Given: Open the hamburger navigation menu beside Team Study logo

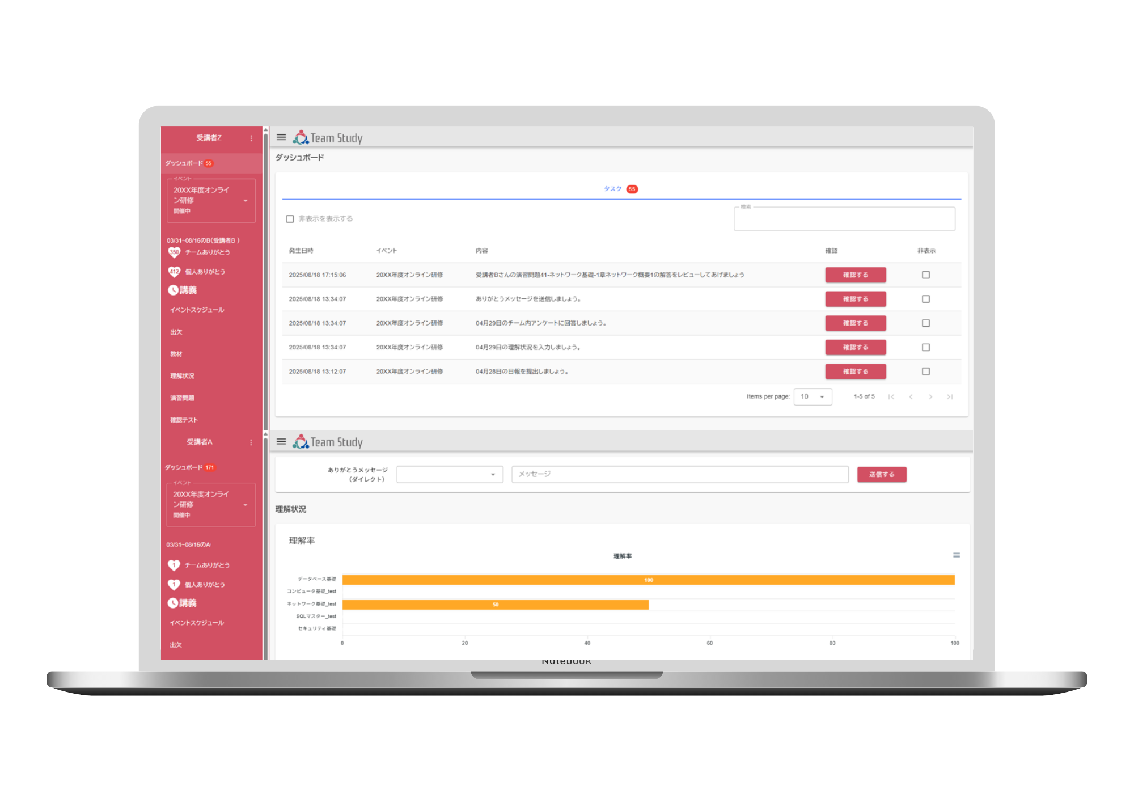Looking at the screenshot, I should (x=281, y=137).
